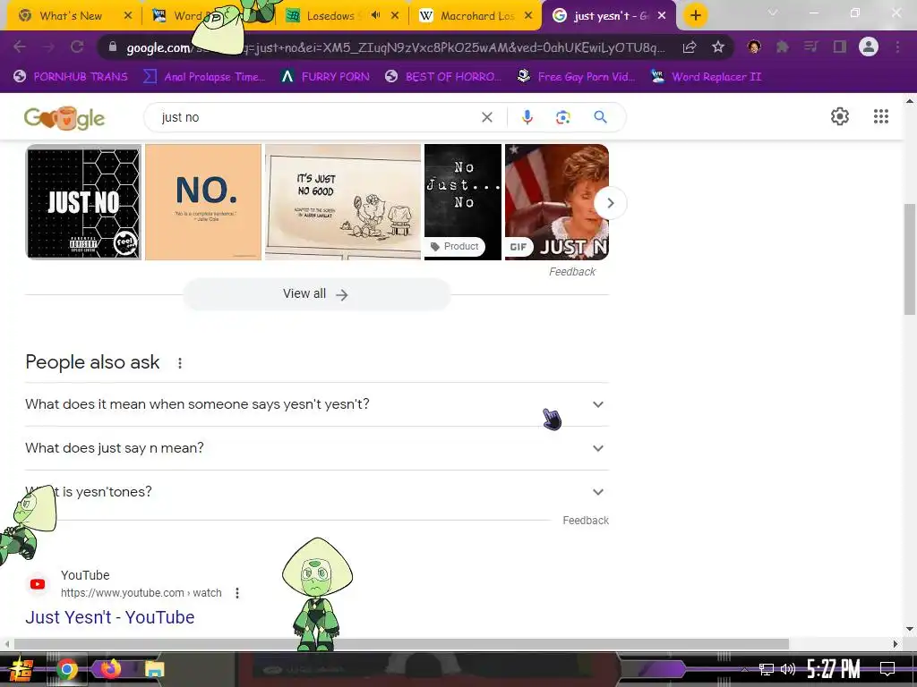Start voice search with the microphone icon
Viewport: 917px width, 687px height.
527,117
